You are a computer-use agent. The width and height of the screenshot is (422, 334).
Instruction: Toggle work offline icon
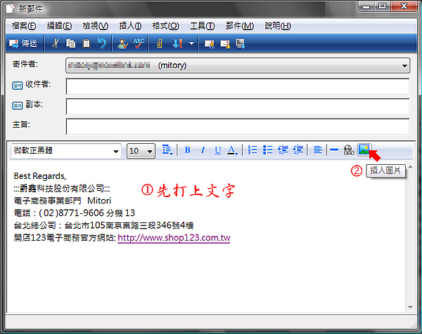(241, 44)
